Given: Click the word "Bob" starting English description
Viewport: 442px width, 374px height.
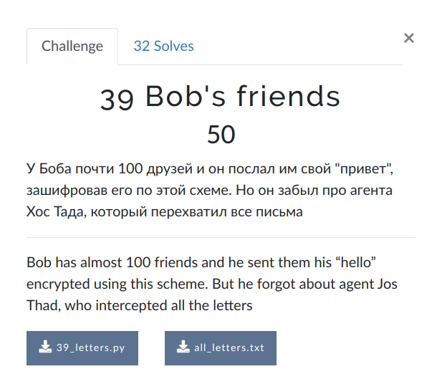Looking at the screenshot, I should [x=39, y=262].
